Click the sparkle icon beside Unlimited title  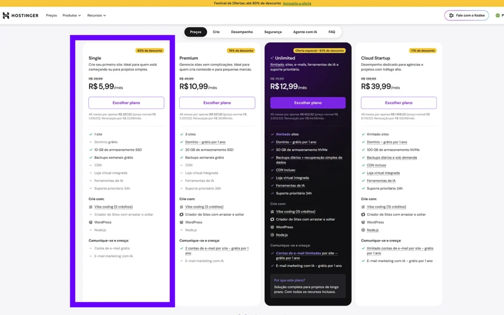[x=272, y=58]
